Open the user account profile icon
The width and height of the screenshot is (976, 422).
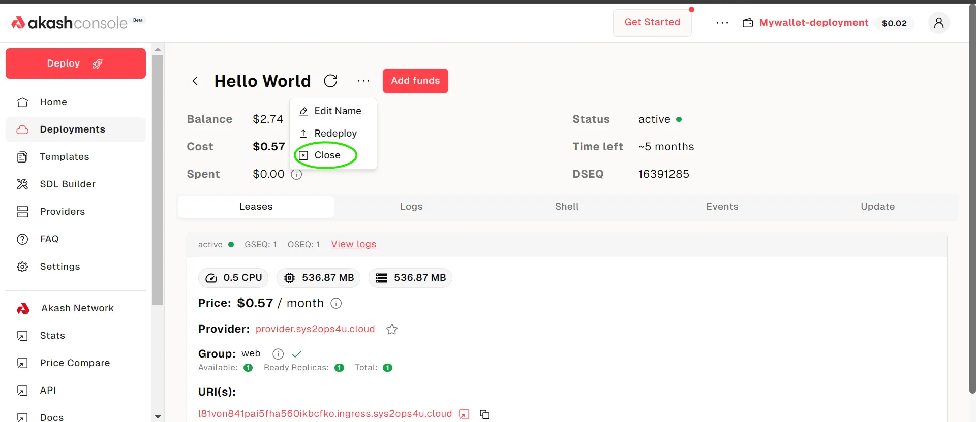[938, 23]
